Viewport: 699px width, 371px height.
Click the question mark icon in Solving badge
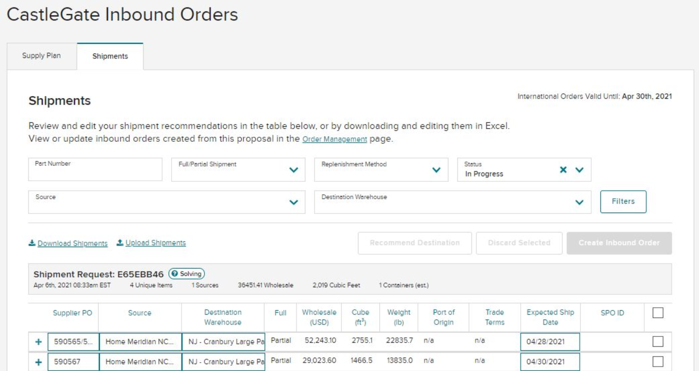coord(175,274)
